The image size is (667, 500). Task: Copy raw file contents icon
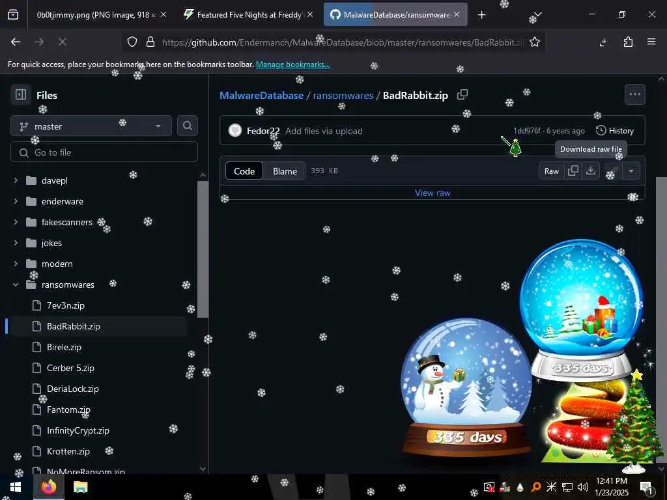pyautogui.click(x=573, y=171)
